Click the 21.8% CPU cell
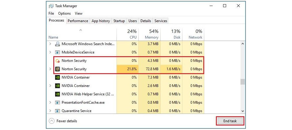 coord(128,69)
